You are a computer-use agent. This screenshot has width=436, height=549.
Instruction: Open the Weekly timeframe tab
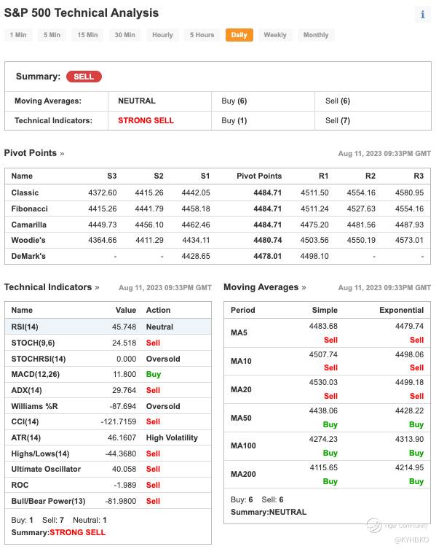pos(275,35)
